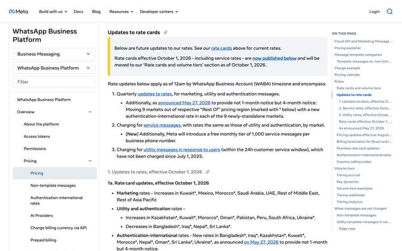Open Non-template messages sidebar page
The height and width of the screenshot is (251, 402).
pyautogui.click(x=53, y=185)
